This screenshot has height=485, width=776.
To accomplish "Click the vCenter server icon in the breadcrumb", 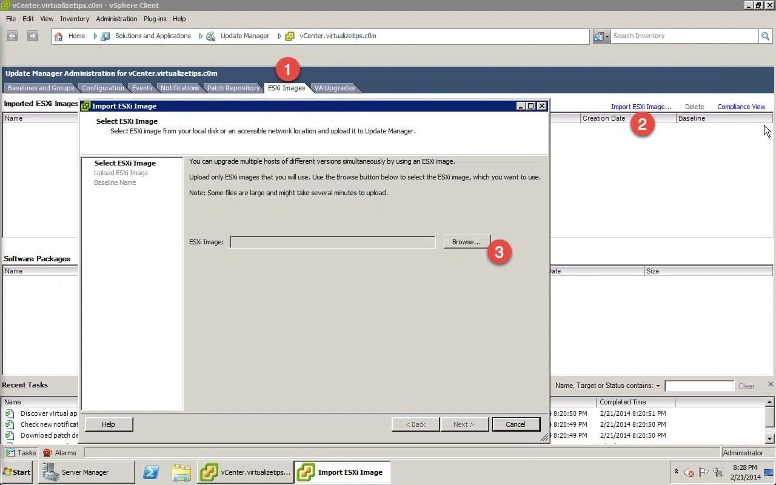I will (x=290, y=36).
